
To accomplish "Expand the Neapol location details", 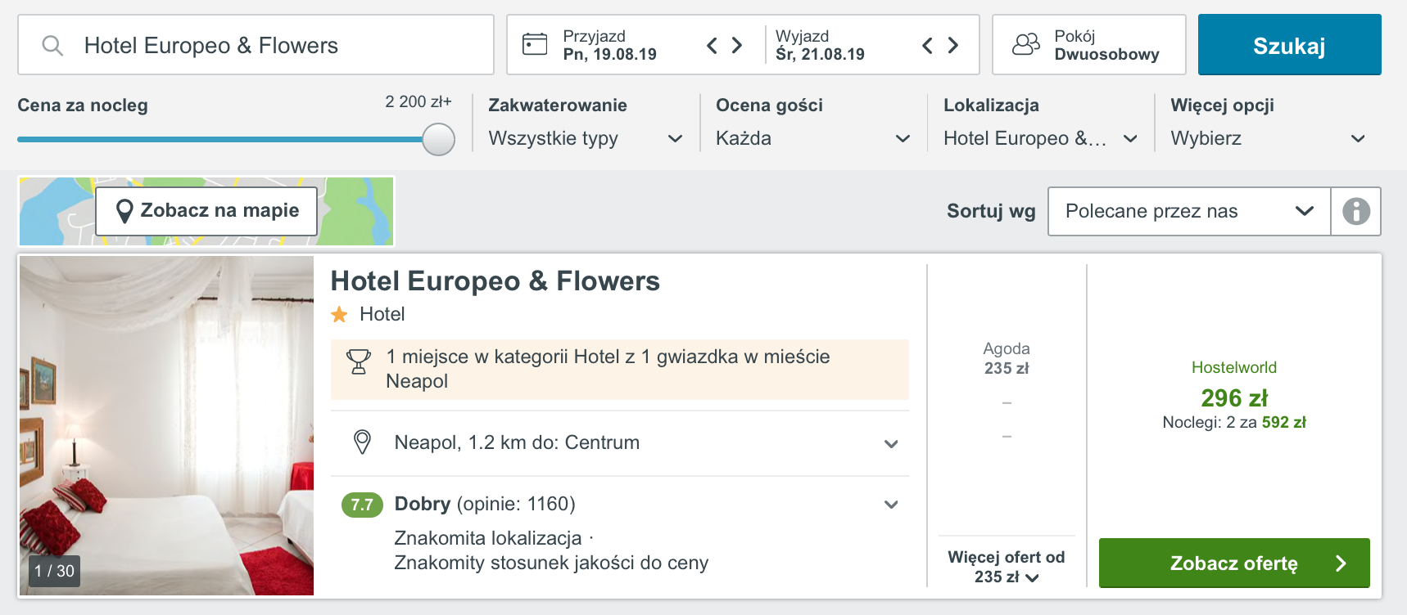I will (x=891, y=443).
